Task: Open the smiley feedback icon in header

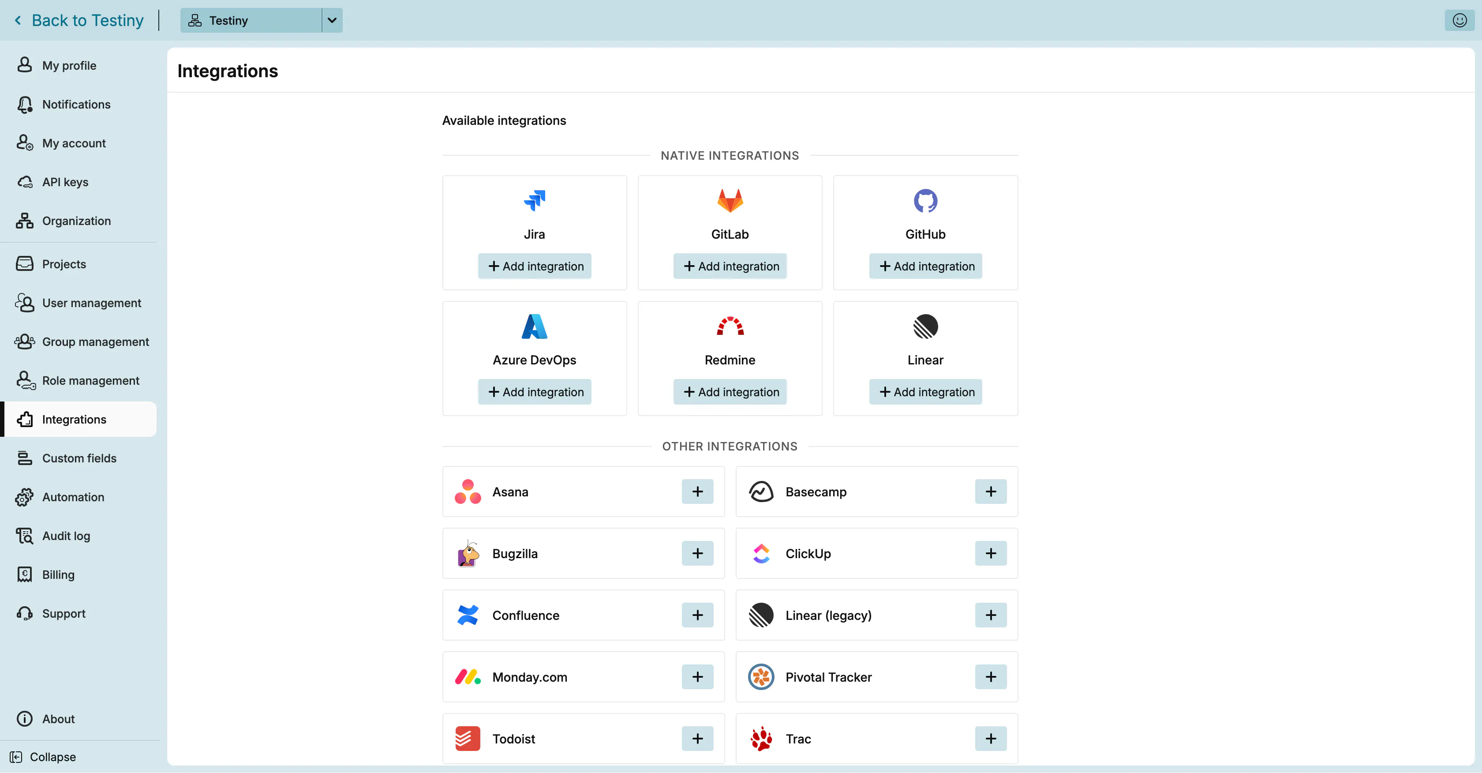Action: click(1460, 20)
